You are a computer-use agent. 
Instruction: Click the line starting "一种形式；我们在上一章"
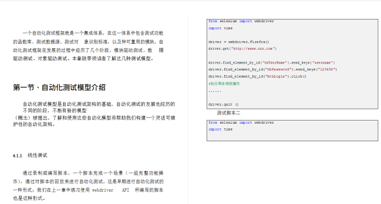click(x=88, y=190)
